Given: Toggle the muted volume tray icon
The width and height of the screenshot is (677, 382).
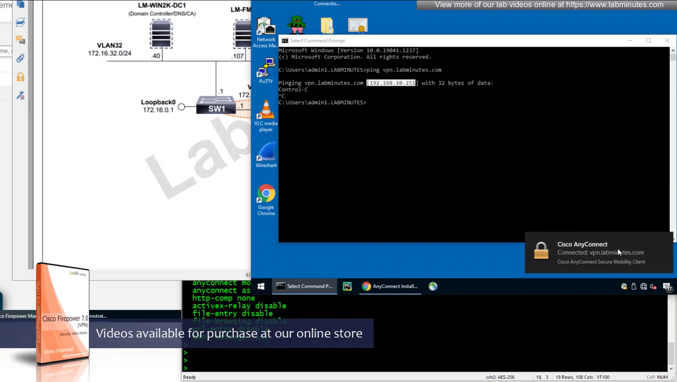Looking at the screenshot, I should pos(653,287).
